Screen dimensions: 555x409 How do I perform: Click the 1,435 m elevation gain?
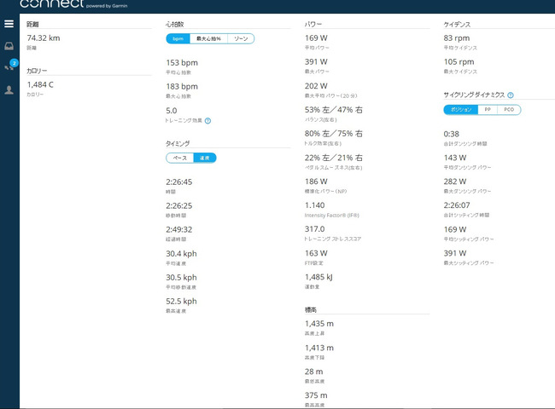319,324
